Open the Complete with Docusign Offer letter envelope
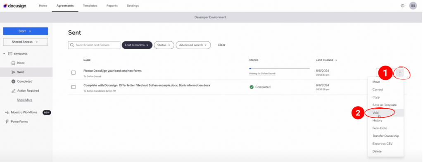This screenshot has width=423, height=162. (x=147, y=85)
